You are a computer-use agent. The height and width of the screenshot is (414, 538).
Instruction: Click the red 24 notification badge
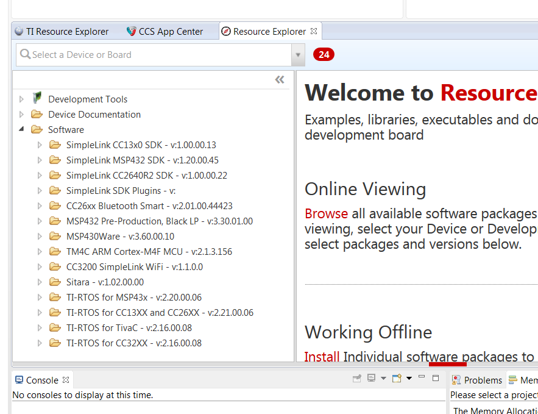324,55
